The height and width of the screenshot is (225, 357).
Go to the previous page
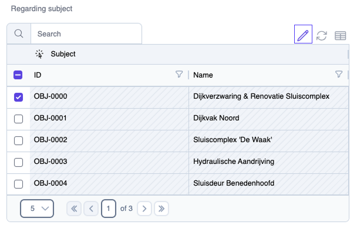(x=91, y=209)
